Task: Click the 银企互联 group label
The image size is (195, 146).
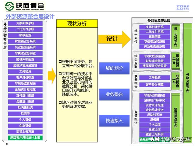Action: point(136,61)
